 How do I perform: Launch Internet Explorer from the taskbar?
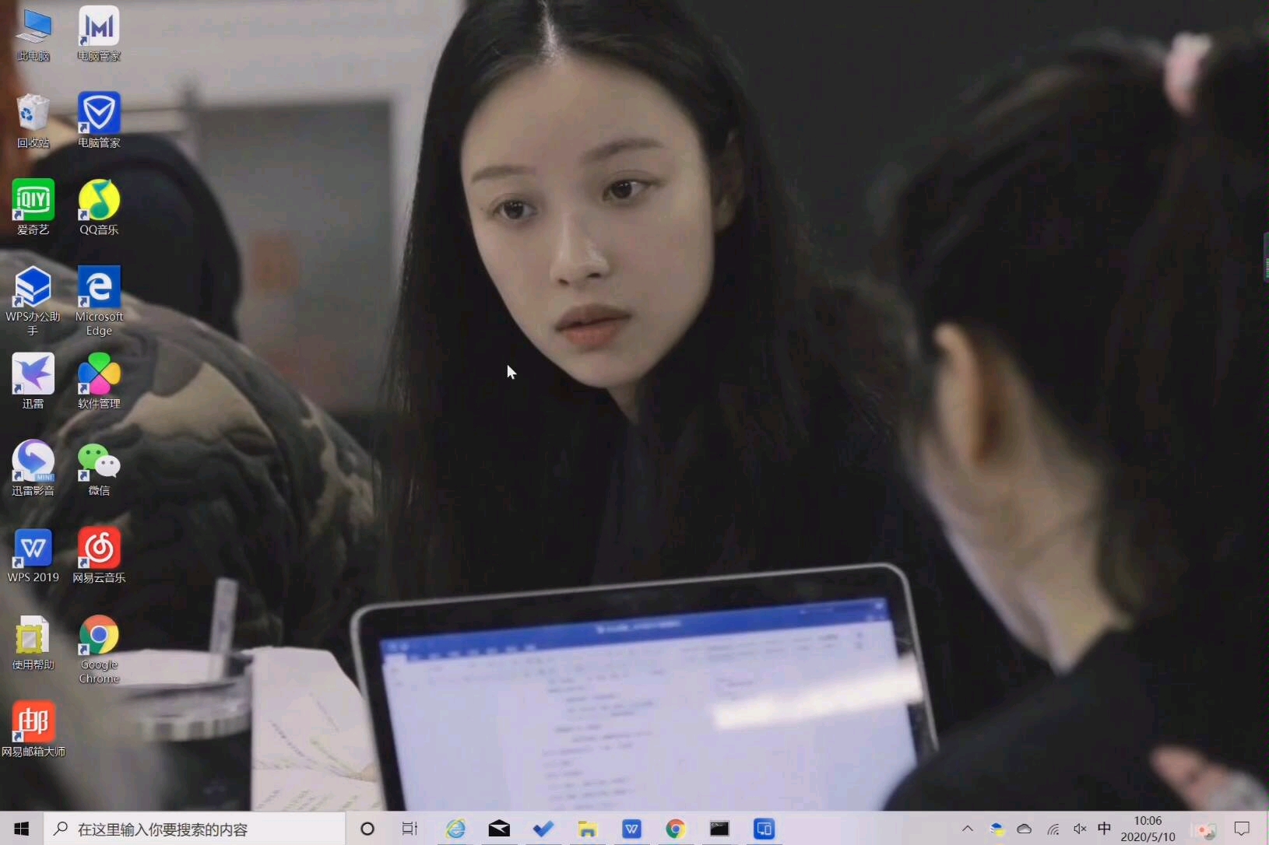pos(455,829)
